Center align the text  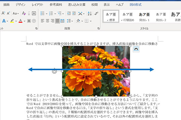tap(48, 21)
